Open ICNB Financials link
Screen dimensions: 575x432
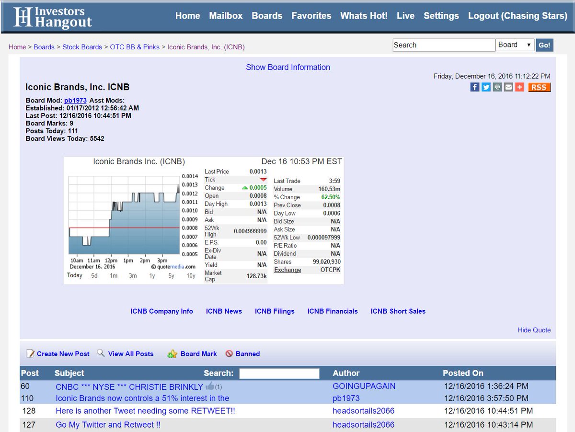click(333, 311)
